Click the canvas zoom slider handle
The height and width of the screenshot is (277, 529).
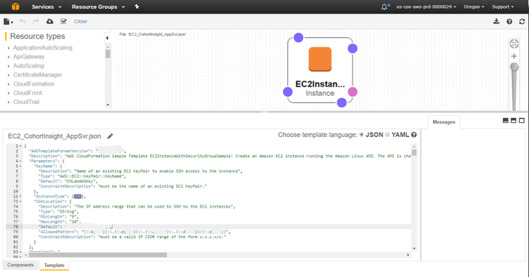(x=514, y=67)
